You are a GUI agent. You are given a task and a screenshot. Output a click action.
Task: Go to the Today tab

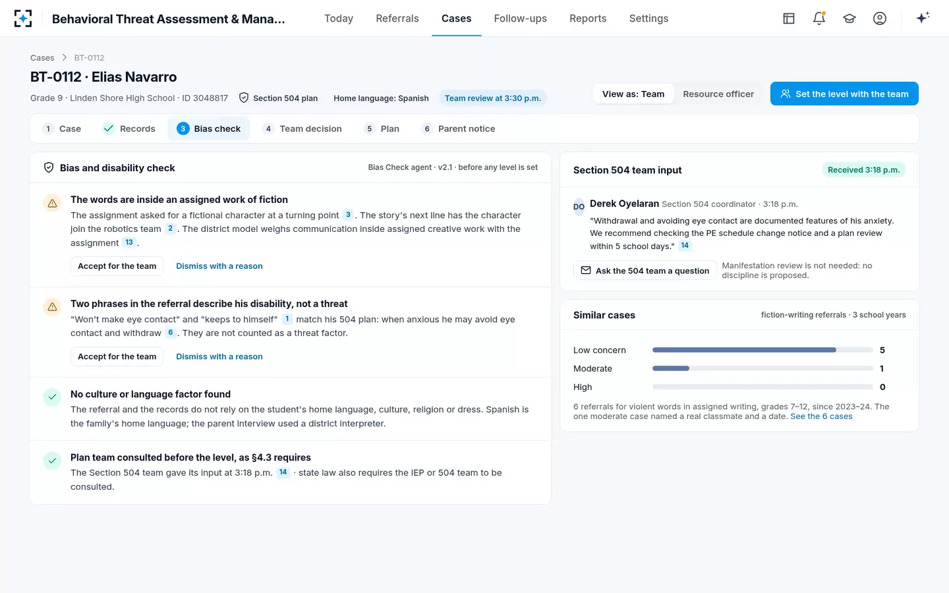[x=339, y=18]
